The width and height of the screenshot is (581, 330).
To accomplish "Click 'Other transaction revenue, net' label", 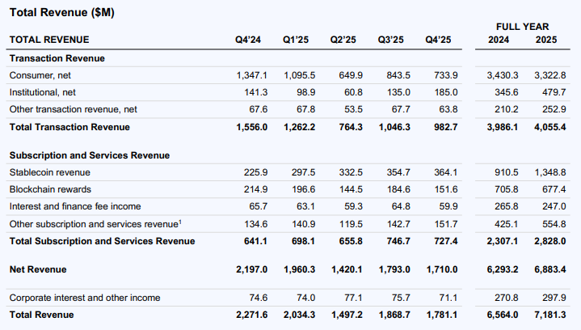I will 74,109.
